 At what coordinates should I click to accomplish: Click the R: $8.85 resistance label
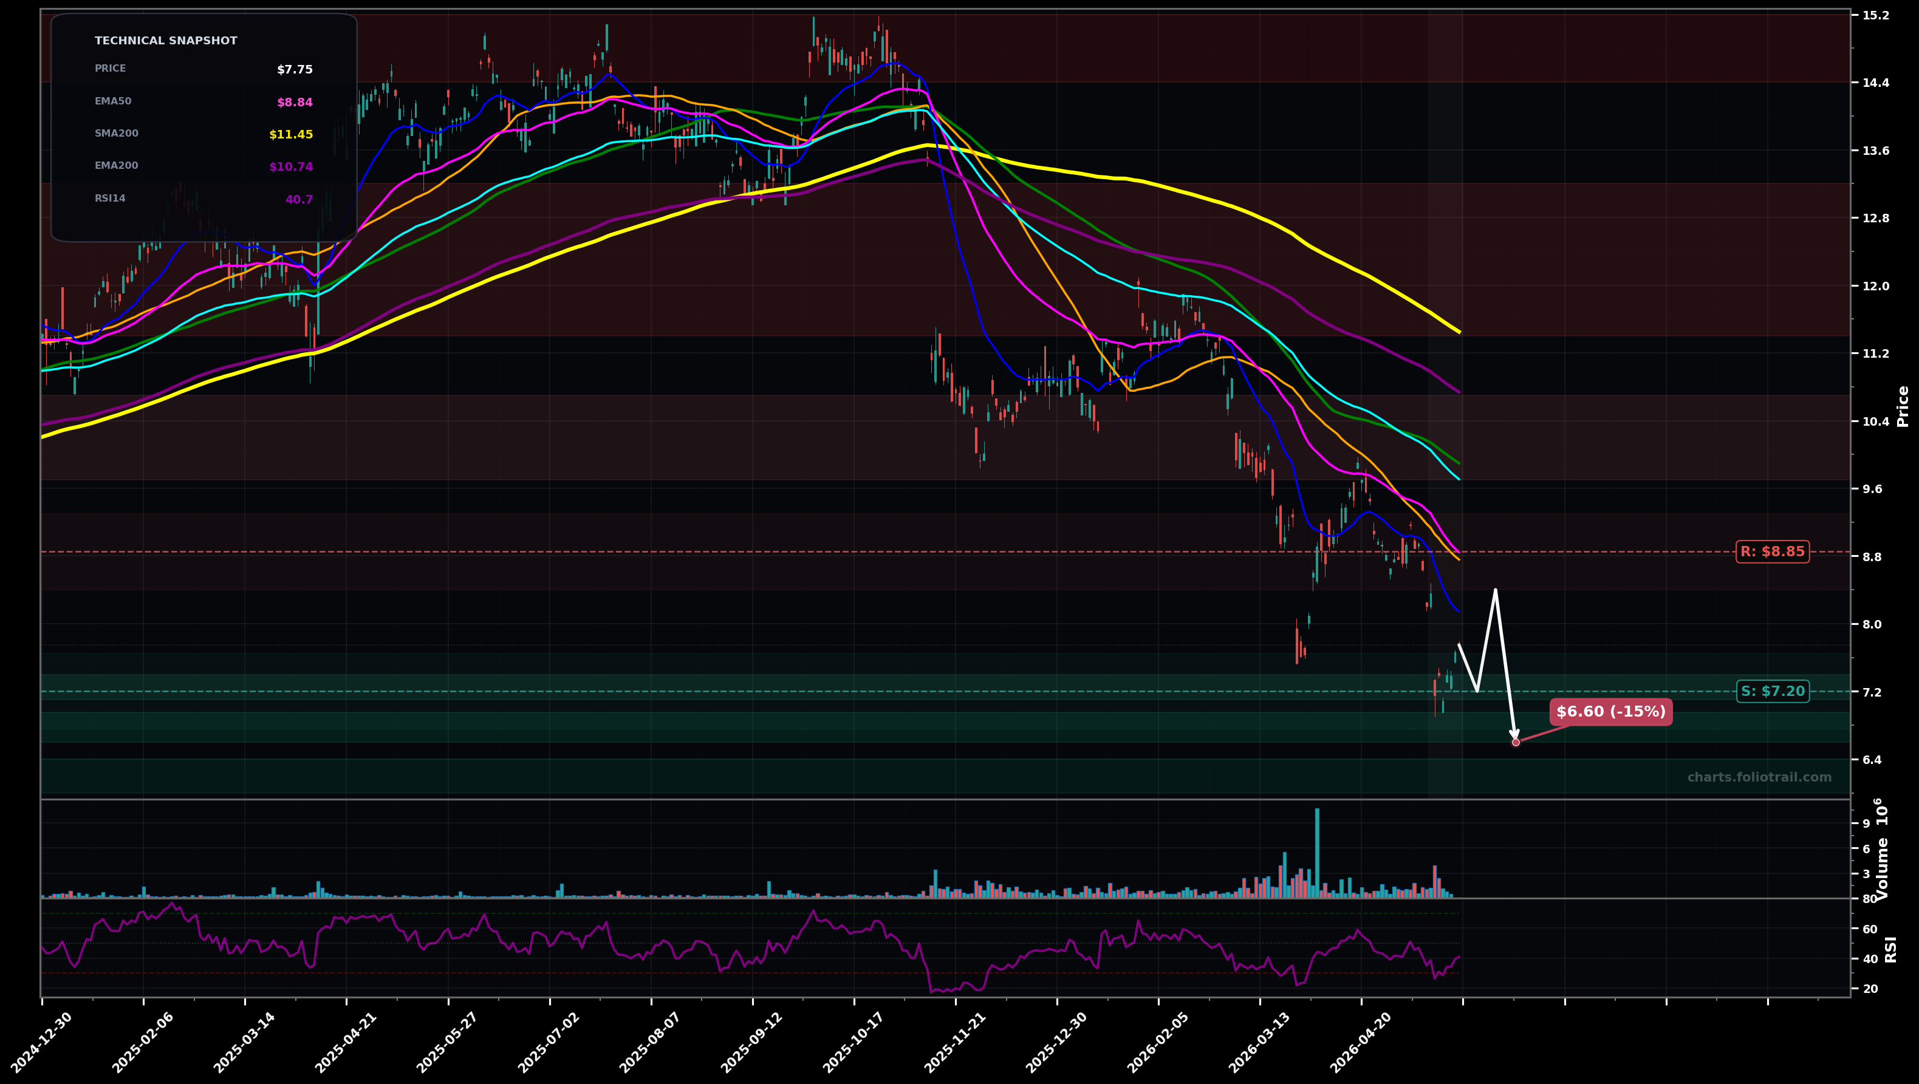[x=1772, y=551]
